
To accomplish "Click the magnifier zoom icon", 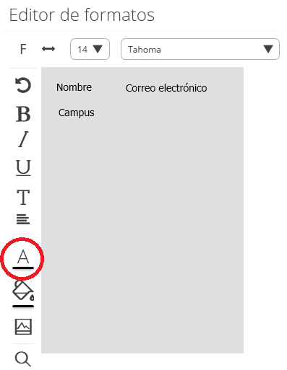I will click(x=23, y=359).
